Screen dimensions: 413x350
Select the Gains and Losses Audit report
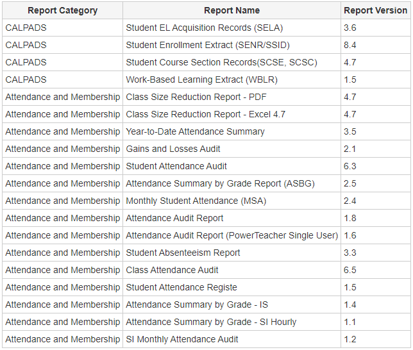pyautogui.click(x=173, y=149)
